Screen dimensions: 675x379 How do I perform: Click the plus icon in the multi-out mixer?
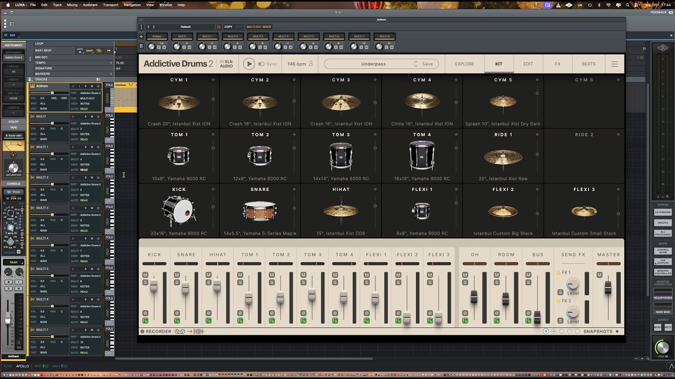[x=141, y=36]
